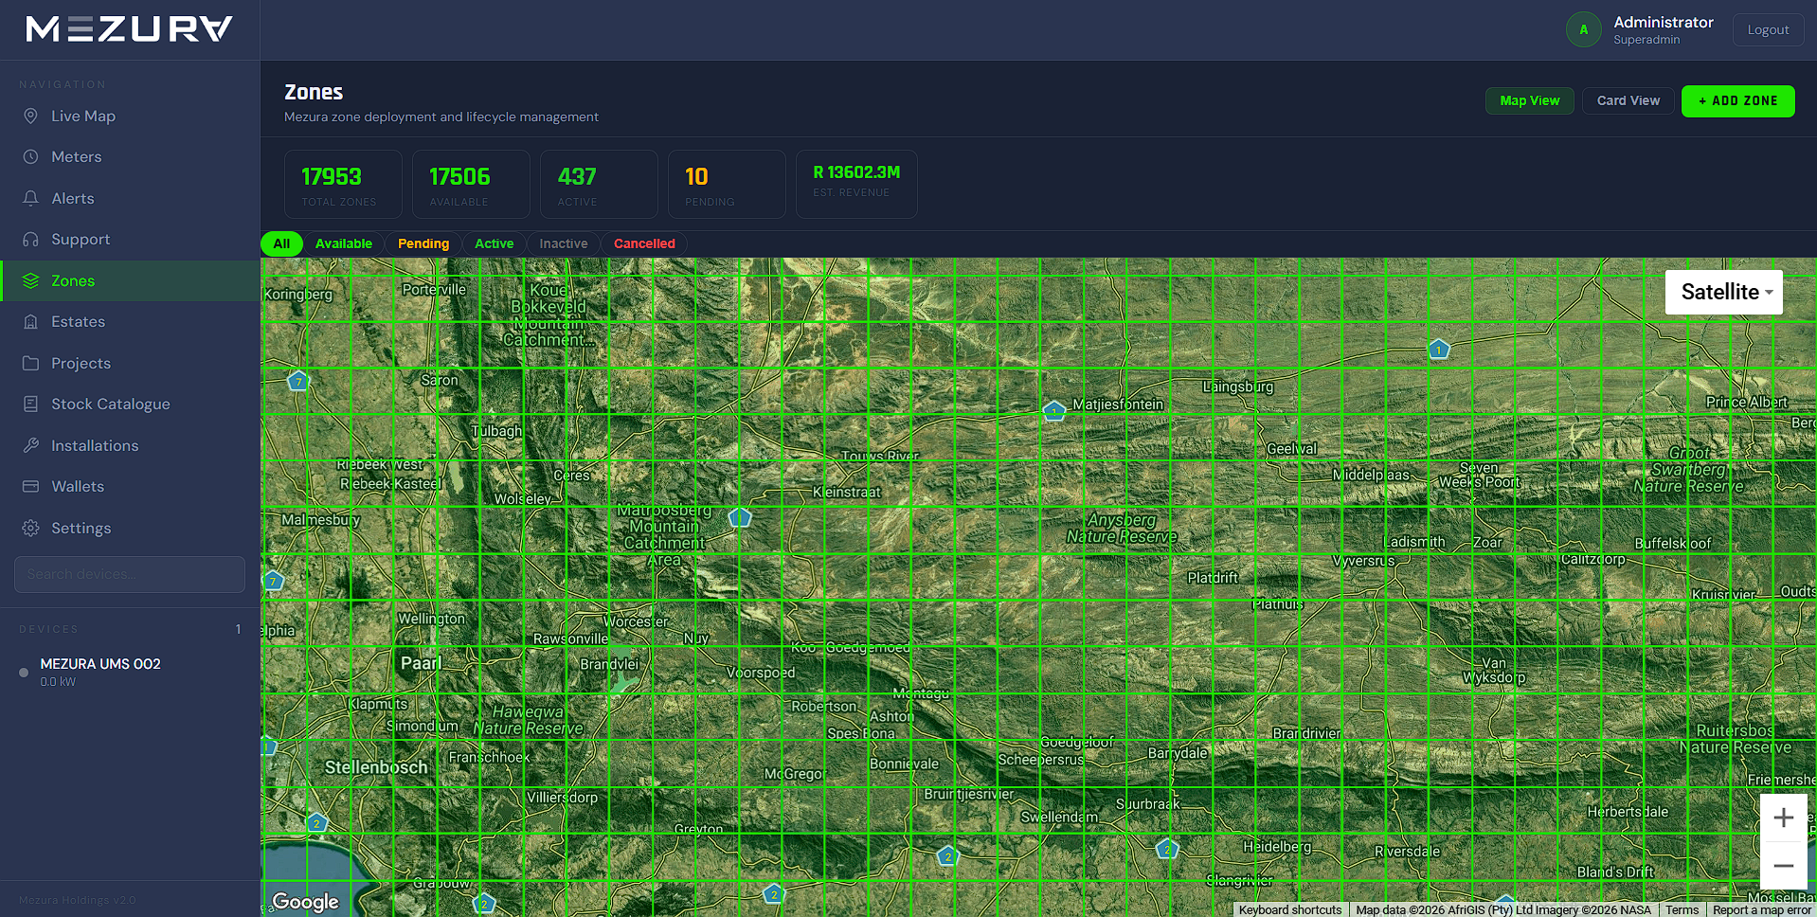Viewport: 1817px width, 917px height.
Task: Zoom in the map with the plus button
Action: tap(1783, 818)
